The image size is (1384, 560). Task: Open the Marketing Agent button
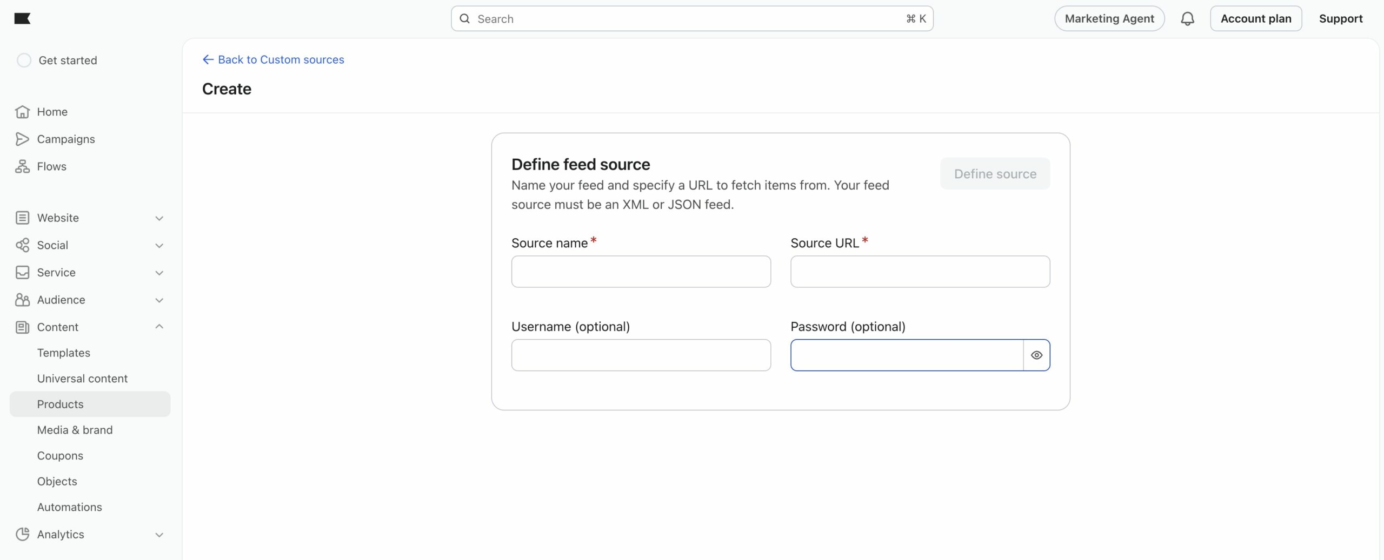point(1109,19)
